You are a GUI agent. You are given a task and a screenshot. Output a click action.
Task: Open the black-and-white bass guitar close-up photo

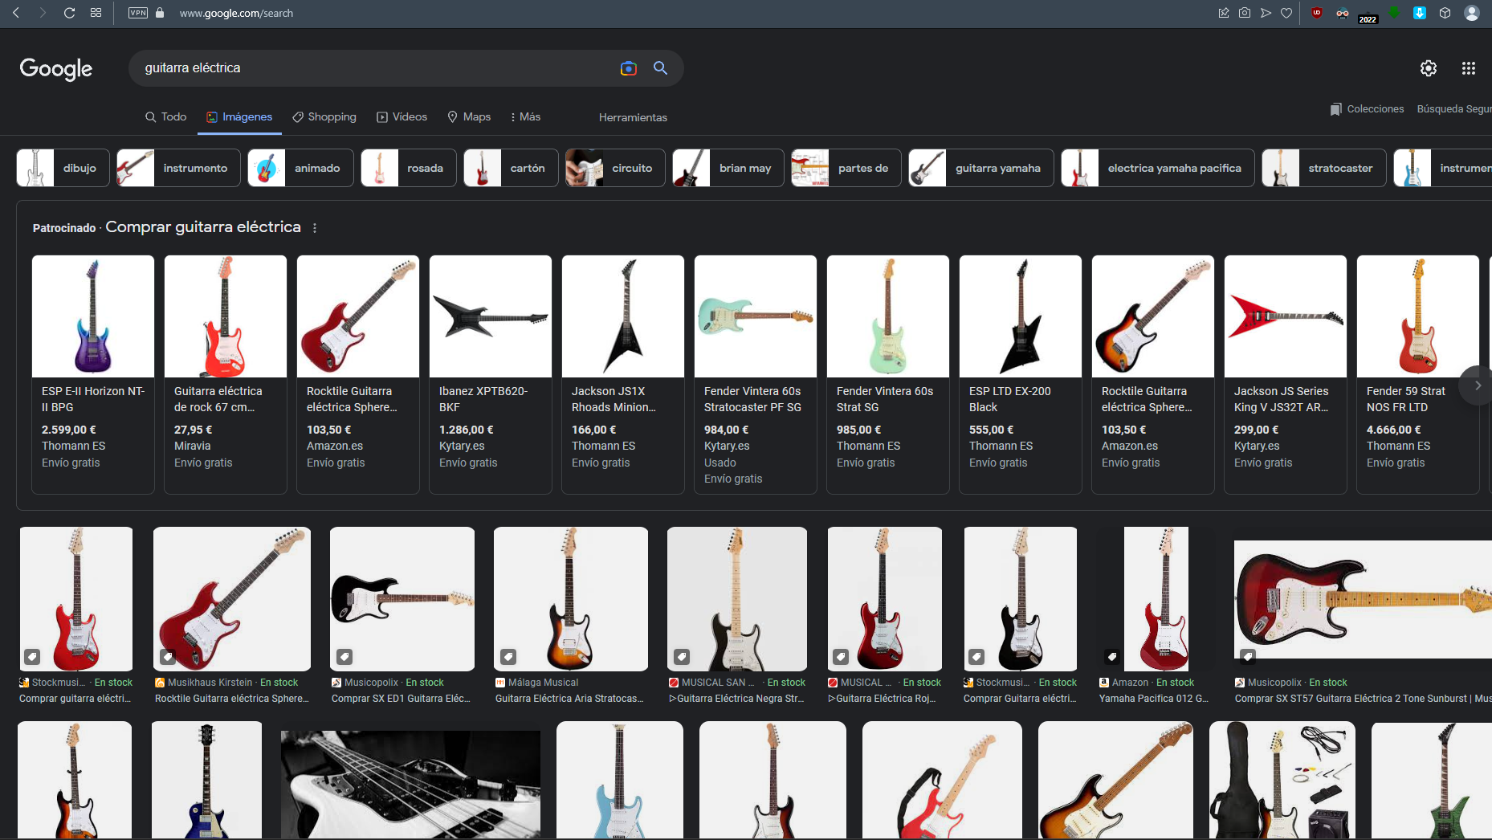click(410, 785)
